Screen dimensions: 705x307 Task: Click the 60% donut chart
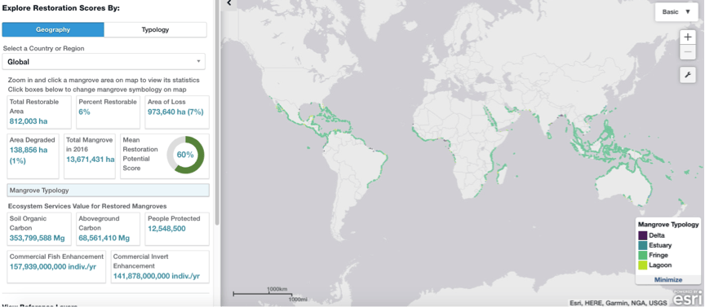185,155
